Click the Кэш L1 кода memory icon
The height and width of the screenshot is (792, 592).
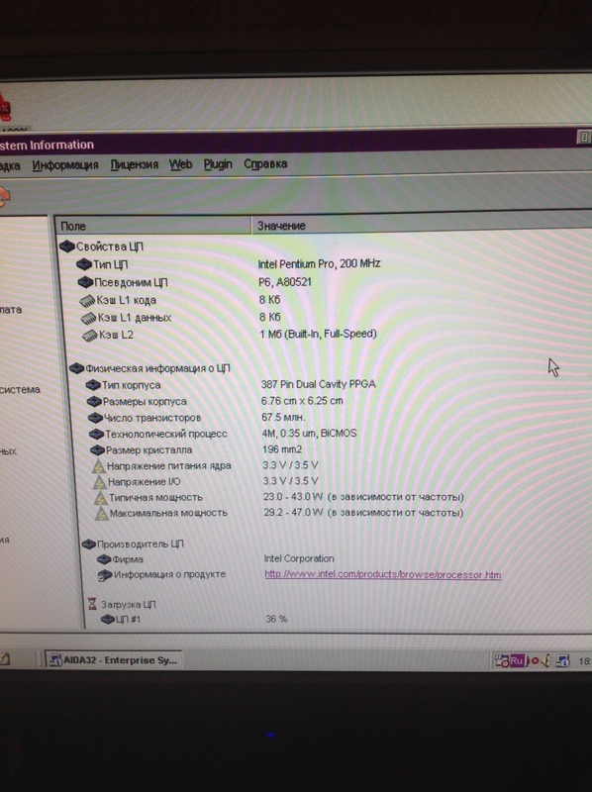87,301
